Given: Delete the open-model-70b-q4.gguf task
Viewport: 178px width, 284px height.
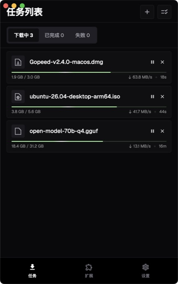Looking at the screenshot, I should point(162,131).
